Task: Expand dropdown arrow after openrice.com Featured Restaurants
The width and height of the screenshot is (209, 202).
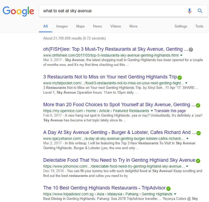Action: coord(152,111)
